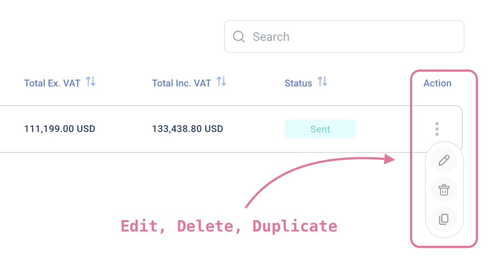Click the magnifying glass search icon
The width and height of the screenshot is (495, 258).
[x=238, y=36]
